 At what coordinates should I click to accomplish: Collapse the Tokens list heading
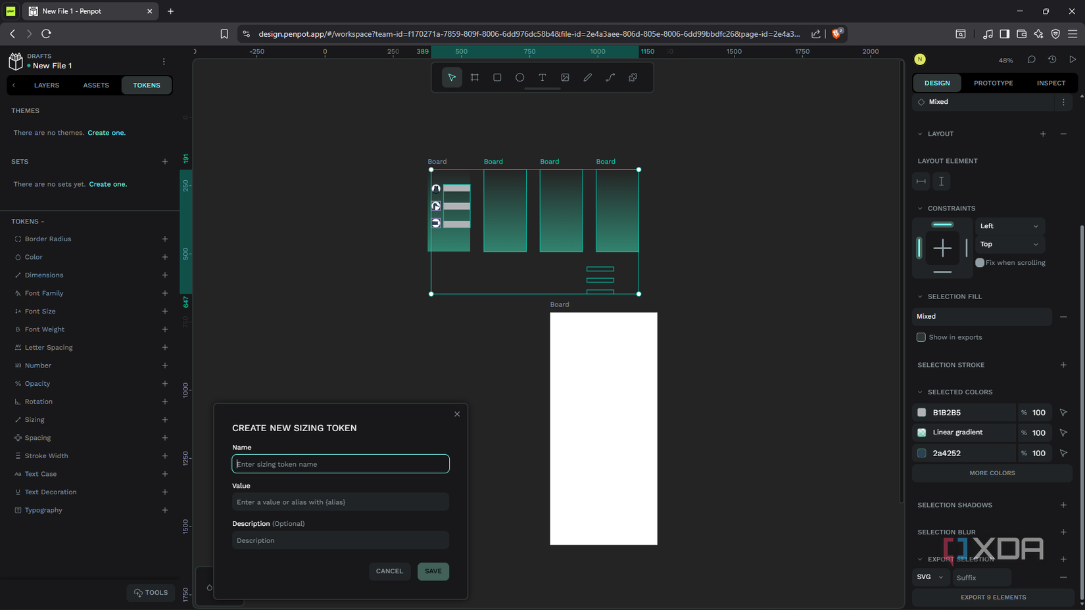[x=28, y=222]
